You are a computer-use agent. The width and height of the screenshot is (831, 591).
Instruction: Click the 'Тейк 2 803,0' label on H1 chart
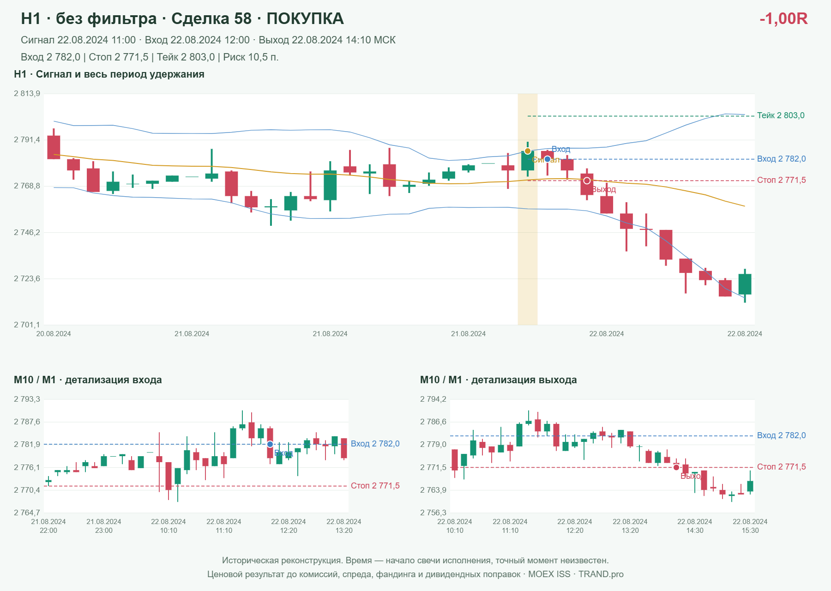coord(781,115)
